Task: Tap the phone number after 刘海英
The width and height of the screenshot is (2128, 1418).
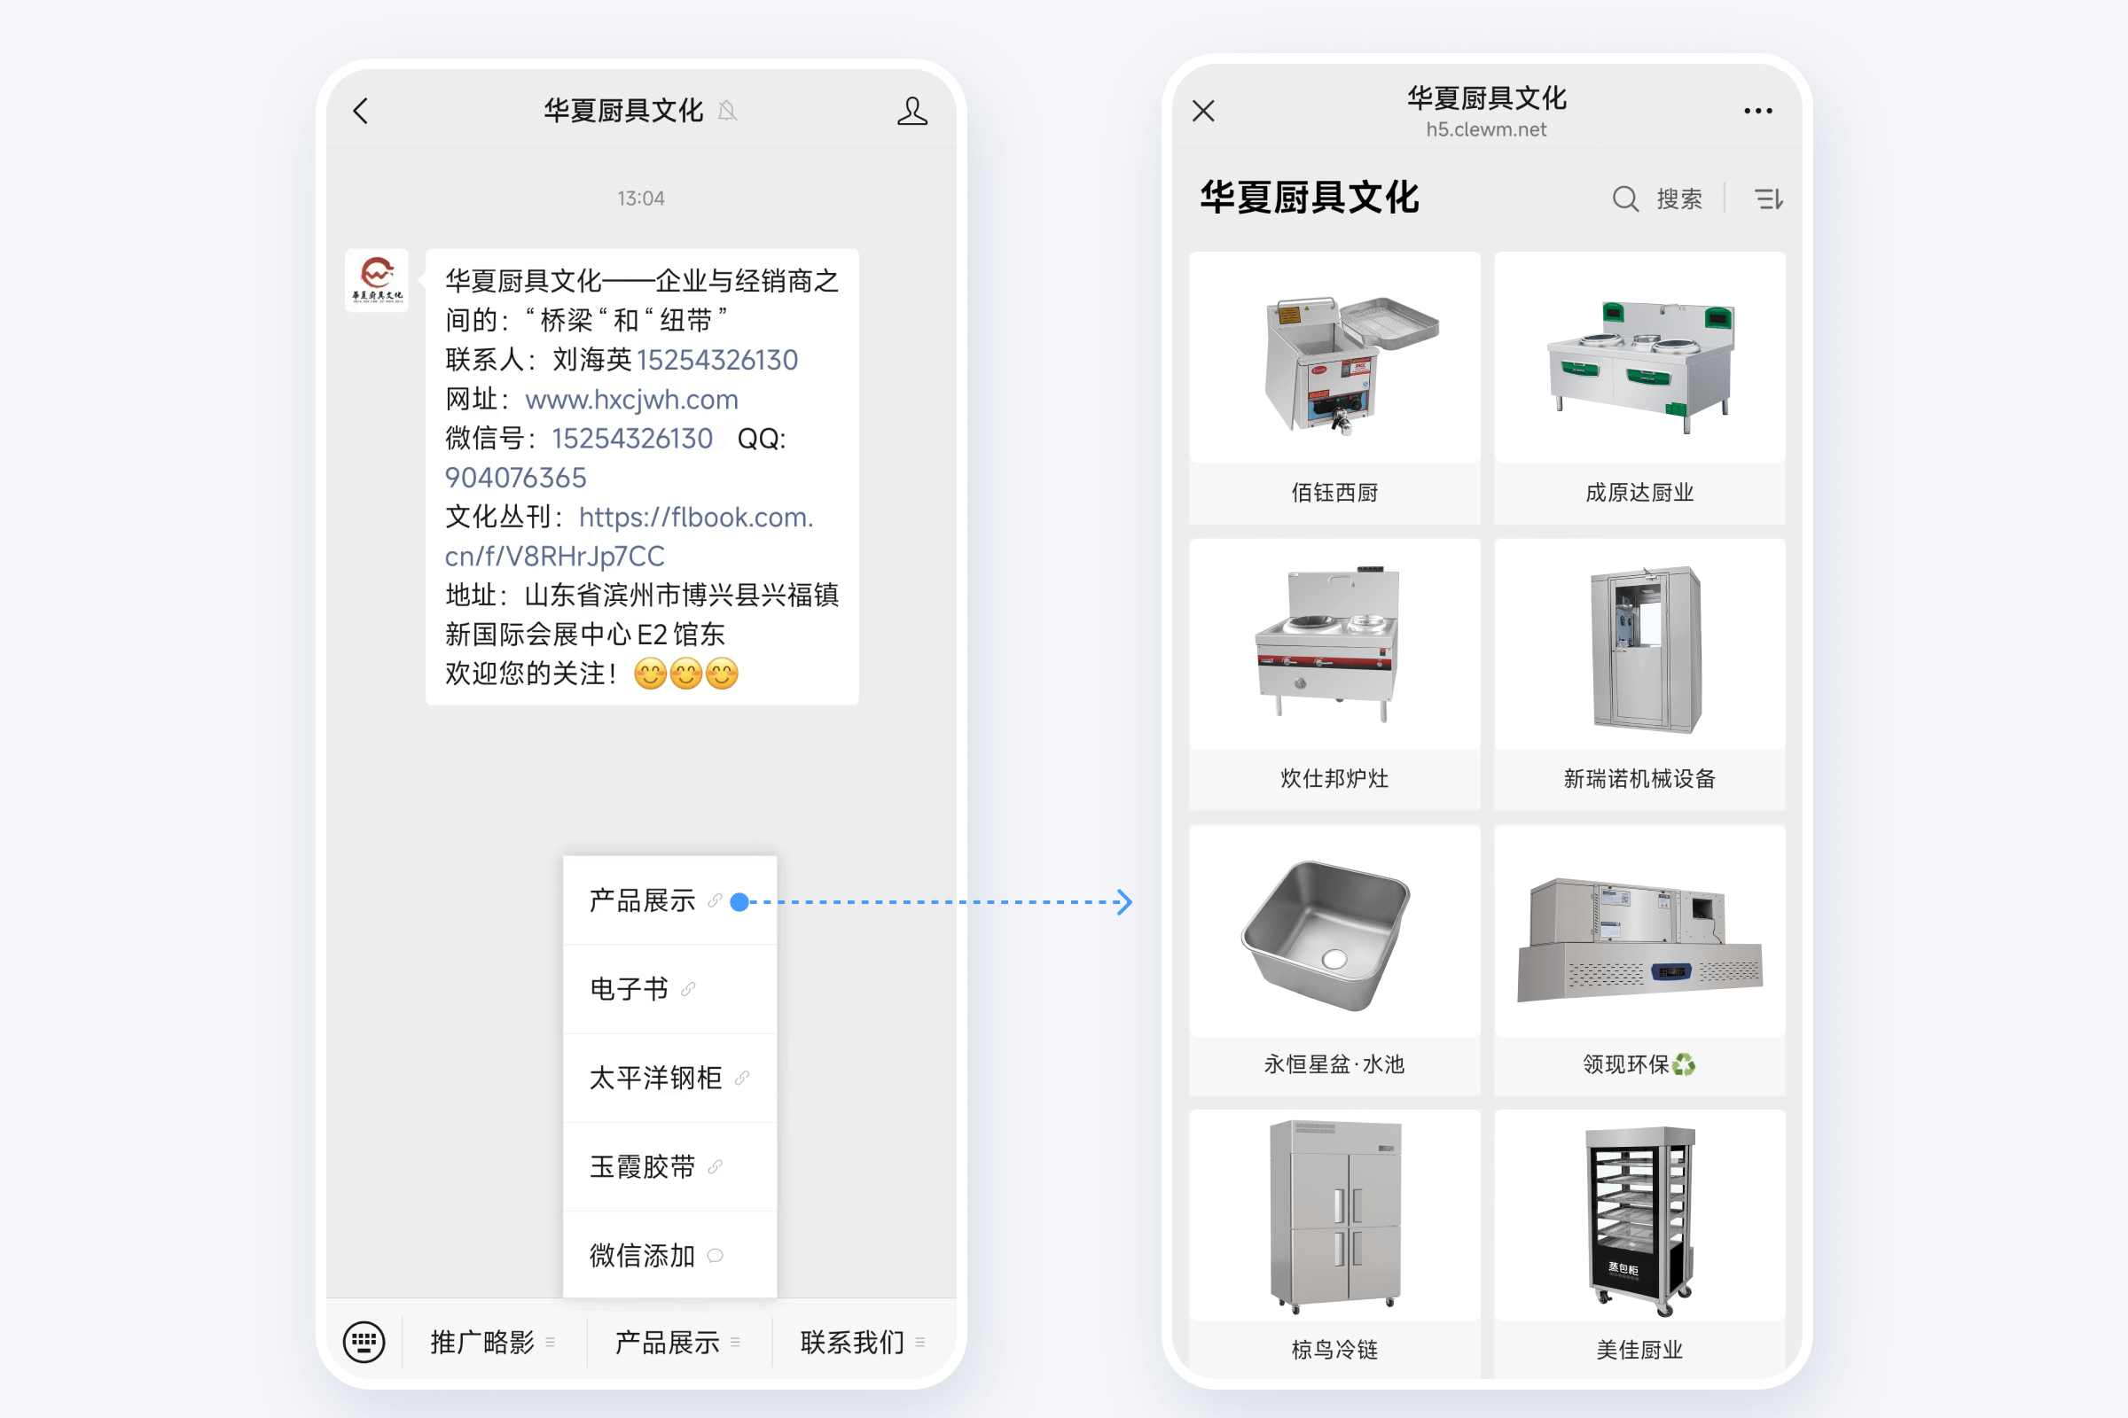Action: (717, 360)
